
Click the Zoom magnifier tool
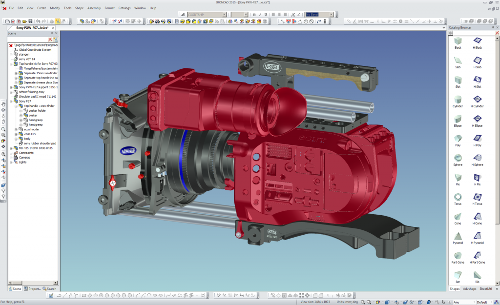click(x=3, y=129)
